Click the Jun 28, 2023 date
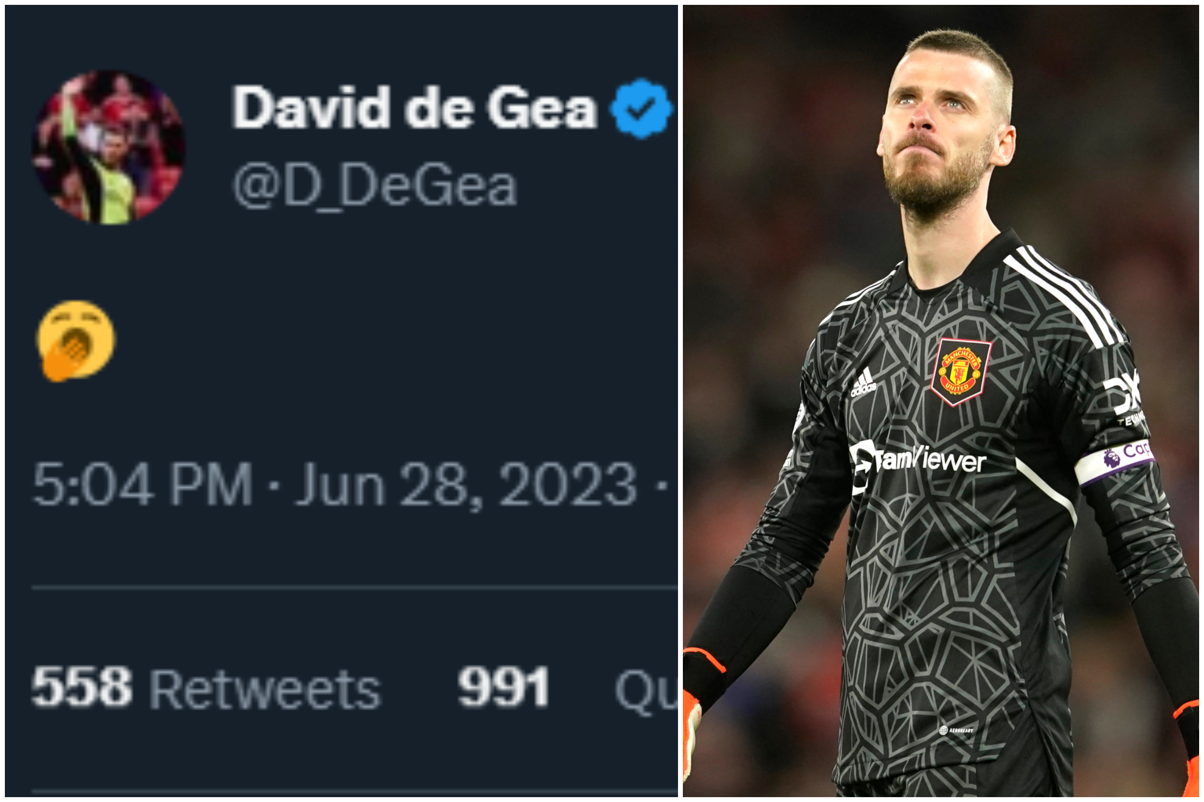The image size is (1204, 802). [x=466, y=486]
